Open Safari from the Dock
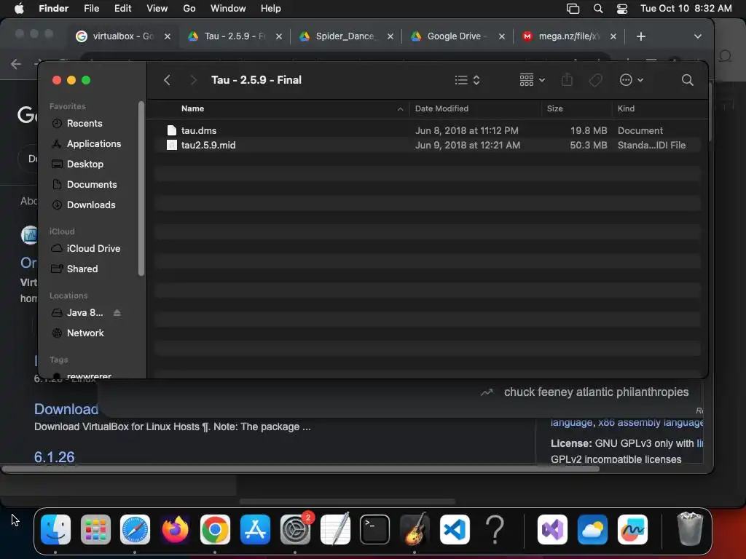 coord(135,530)
